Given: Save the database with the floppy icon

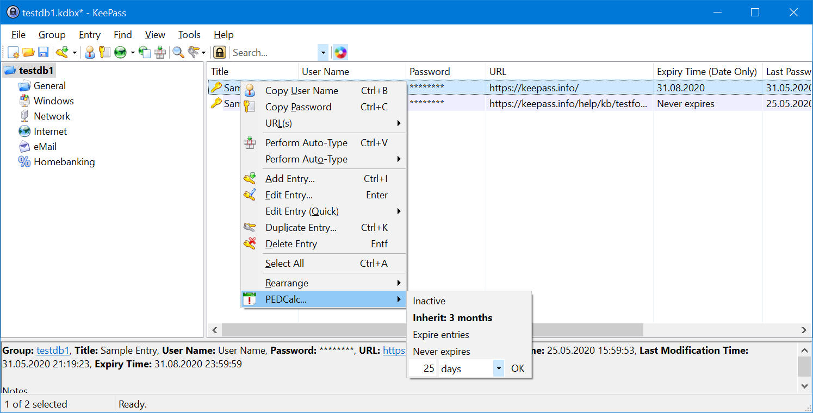Looking at the screenshot, I should [x=44, y=53].
